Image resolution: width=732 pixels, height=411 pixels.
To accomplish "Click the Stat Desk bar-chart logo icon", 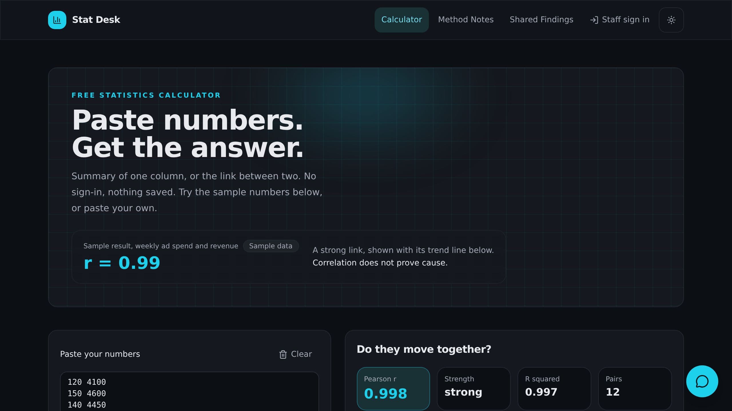I will point(57,20).
